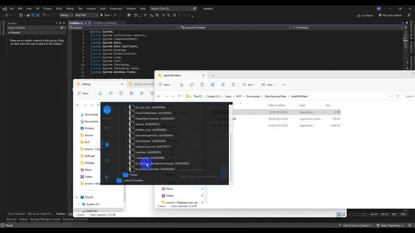Click the Search Toolbox magnifier icon
Viewport: 415px width, 233px height.
pyautogui.click(x=62, y=27)
